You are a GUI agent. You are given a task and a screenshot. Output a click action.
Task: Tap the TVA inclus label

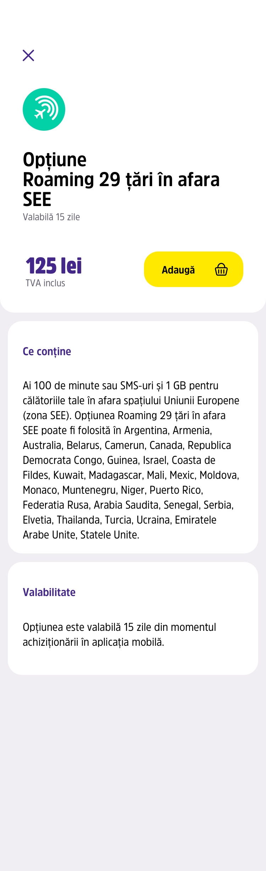(45, 283)
